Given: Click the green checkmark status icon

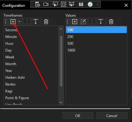Looking at the screenshot, I should pyautogui.click(x=90, y=4).
